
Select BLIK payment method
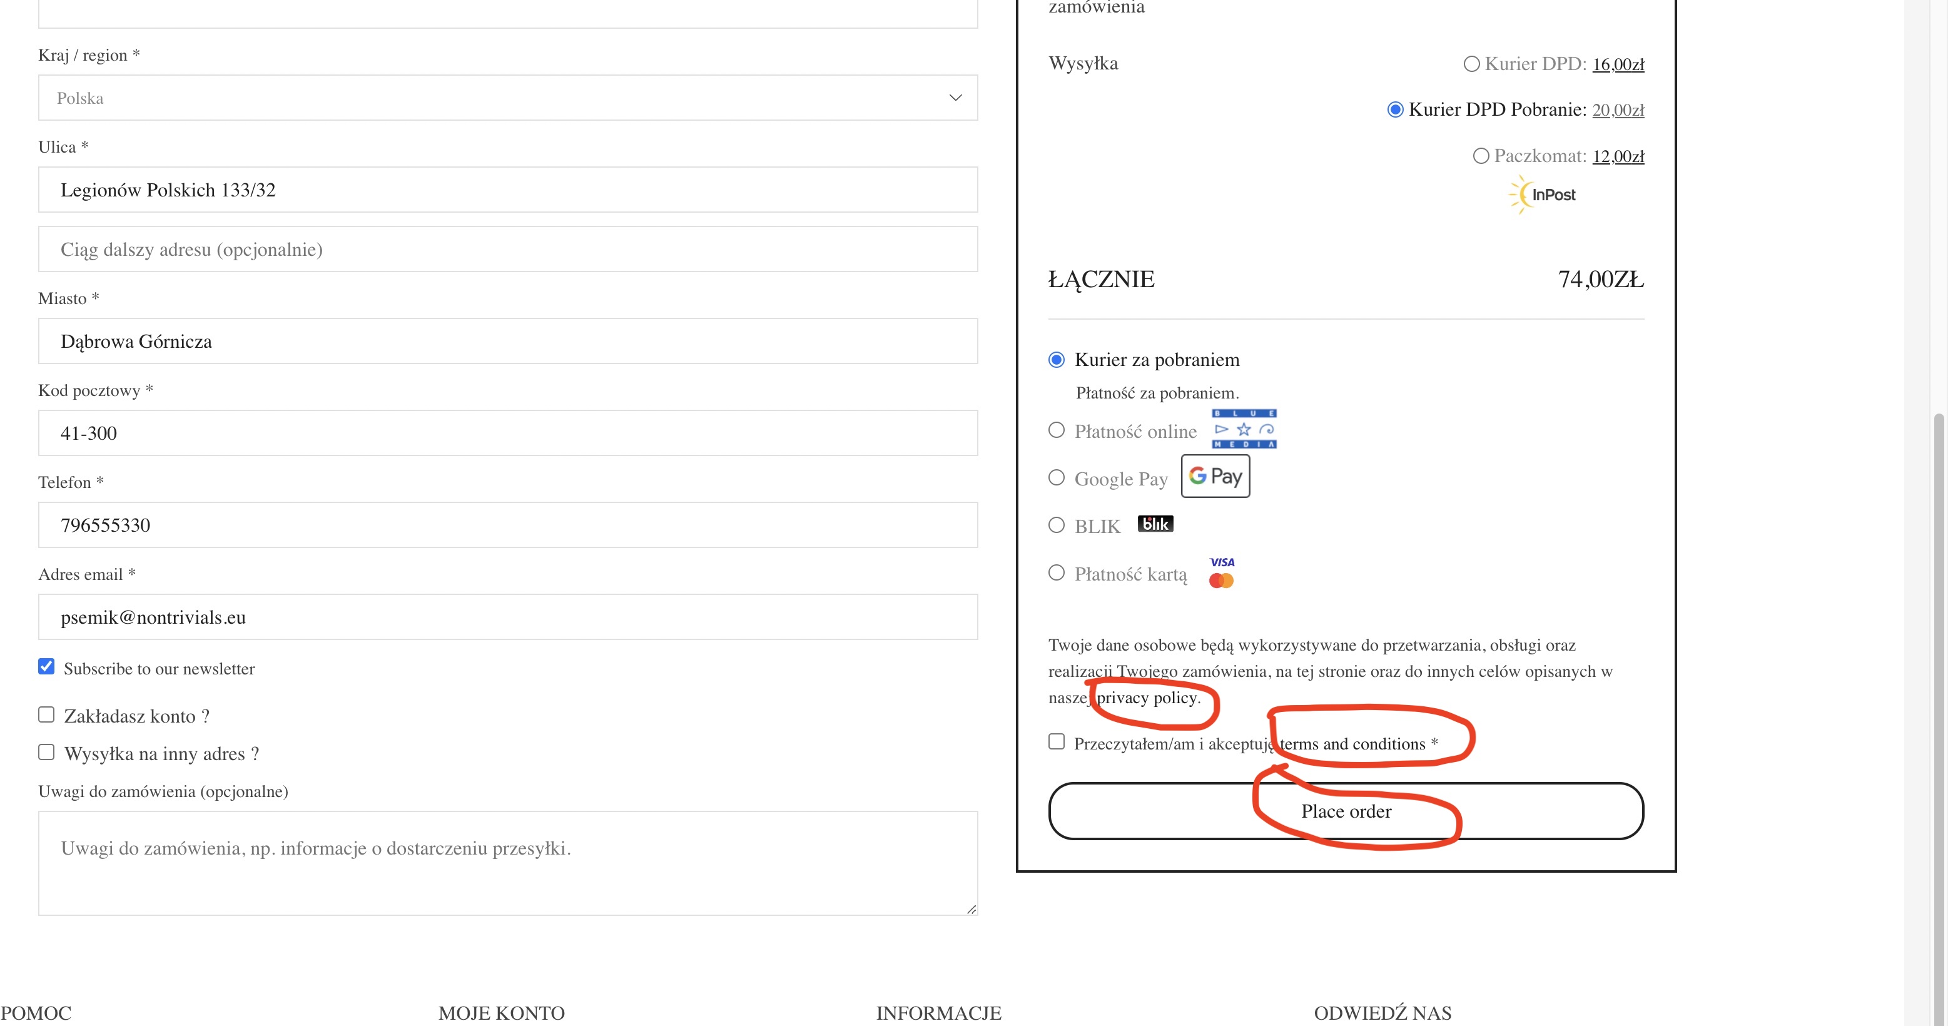coord(1057,525)
